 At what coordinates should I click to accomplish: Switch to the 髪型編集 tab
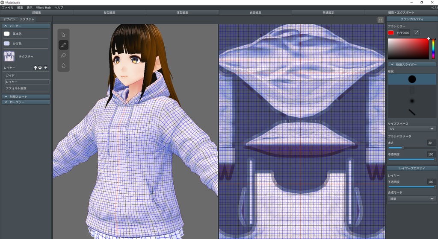(109, 12)
